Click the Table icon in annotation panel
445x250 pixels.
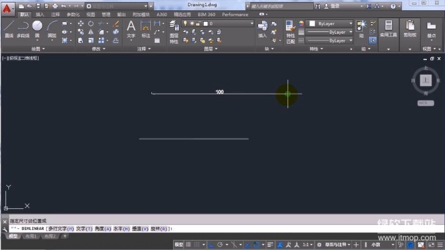point(157,41)
